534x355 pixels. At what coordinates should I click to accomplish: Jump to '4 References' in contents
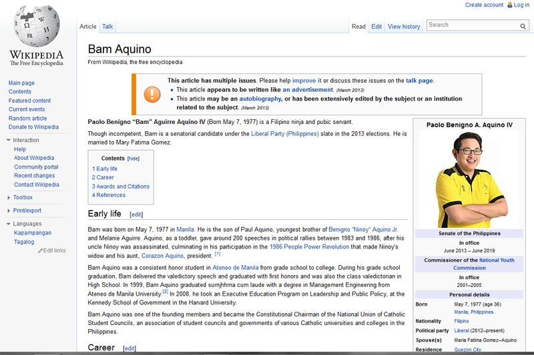(109, 195)
